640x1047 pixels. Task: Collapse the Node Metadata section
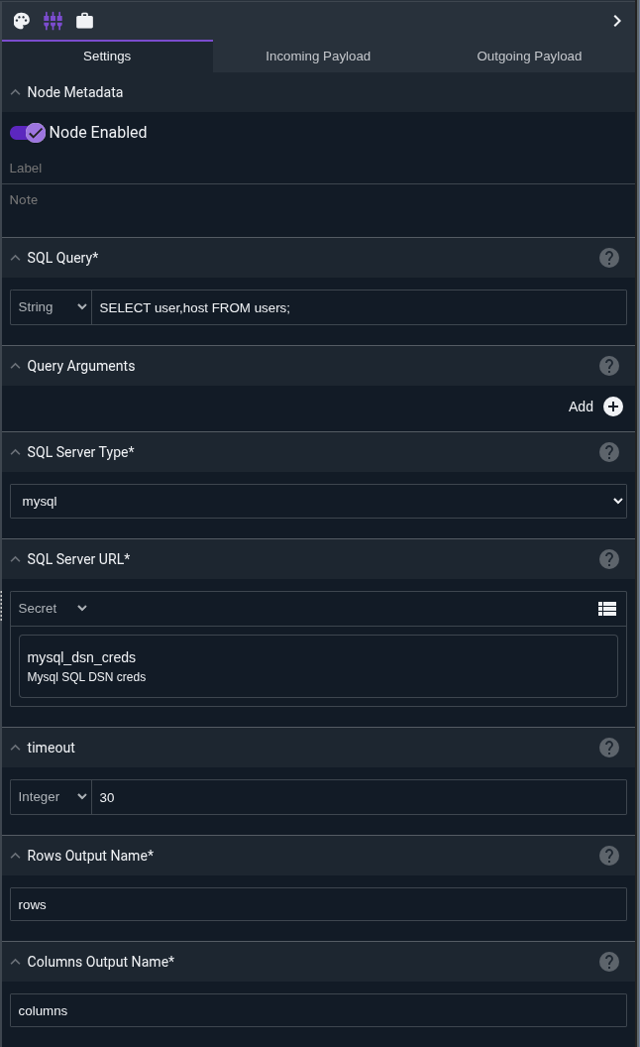point(15,92)
